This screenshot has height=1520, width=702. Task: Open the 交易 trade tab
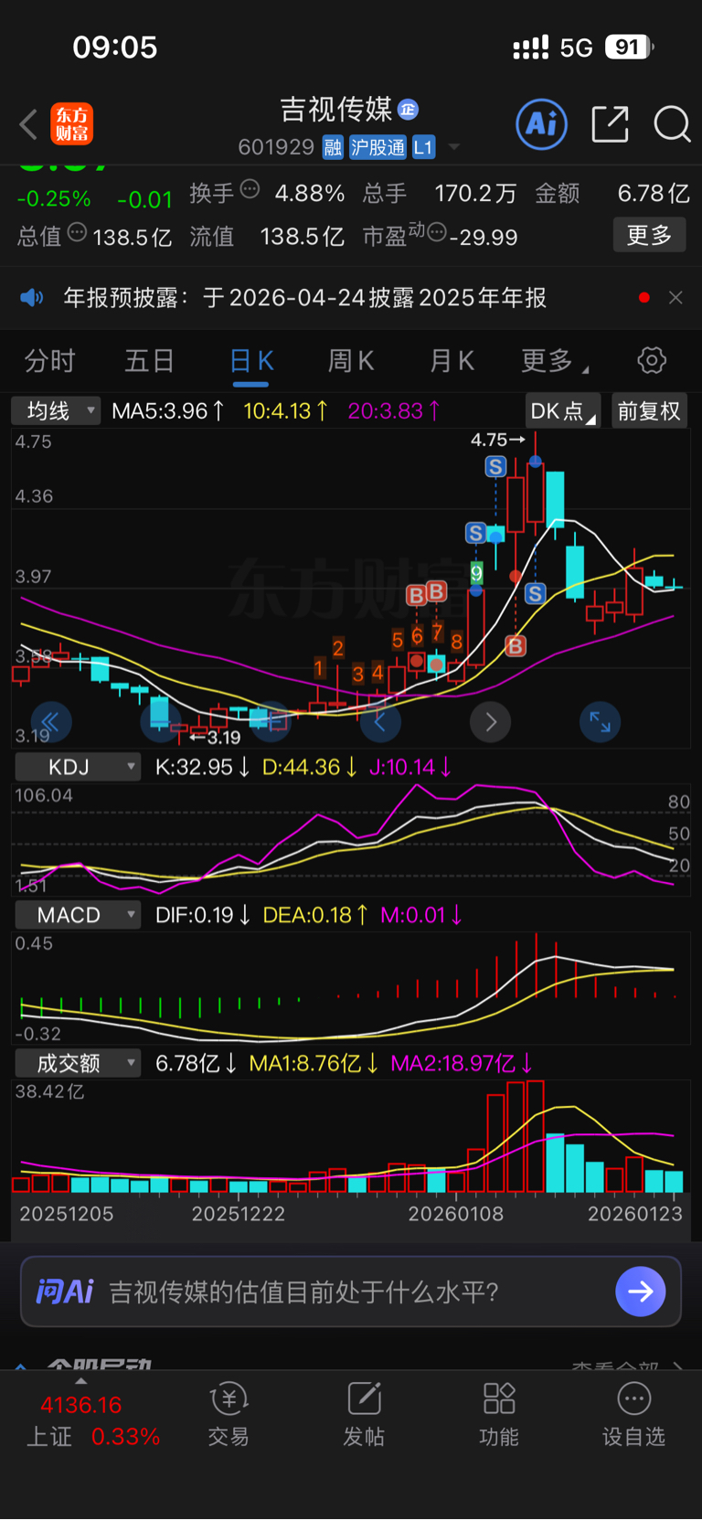[x=229, y=1414]
